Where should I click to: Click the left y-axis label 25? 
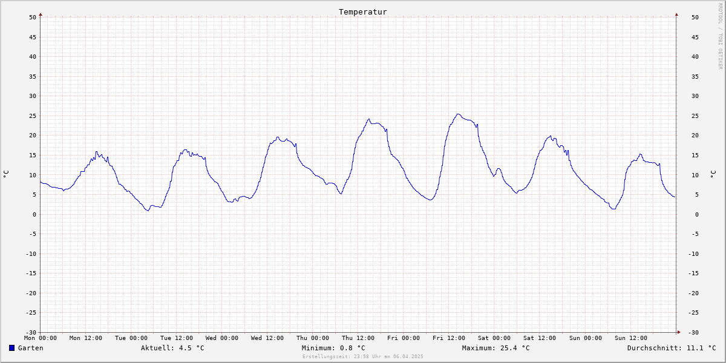point(33,116)
